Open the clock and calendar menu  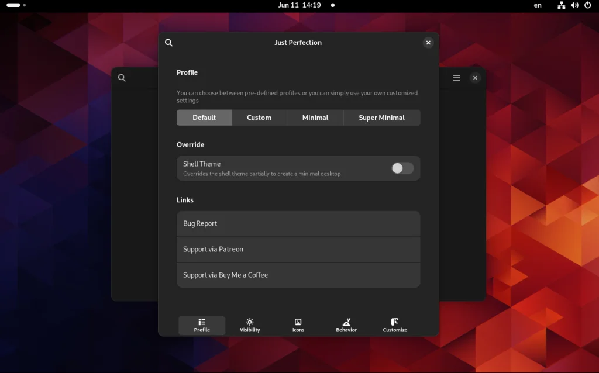pyautogui.click(x=299, y=5)
